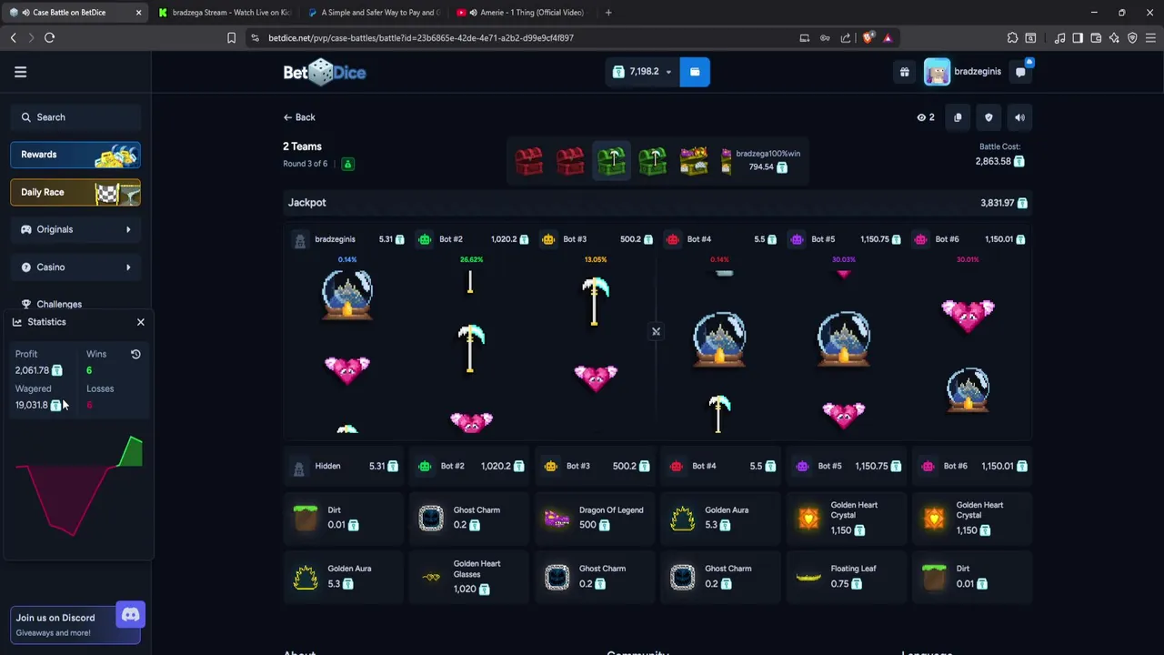Click Bot #3 yellow avatar icon
The image size is (1164, 655).
[548, 239]
